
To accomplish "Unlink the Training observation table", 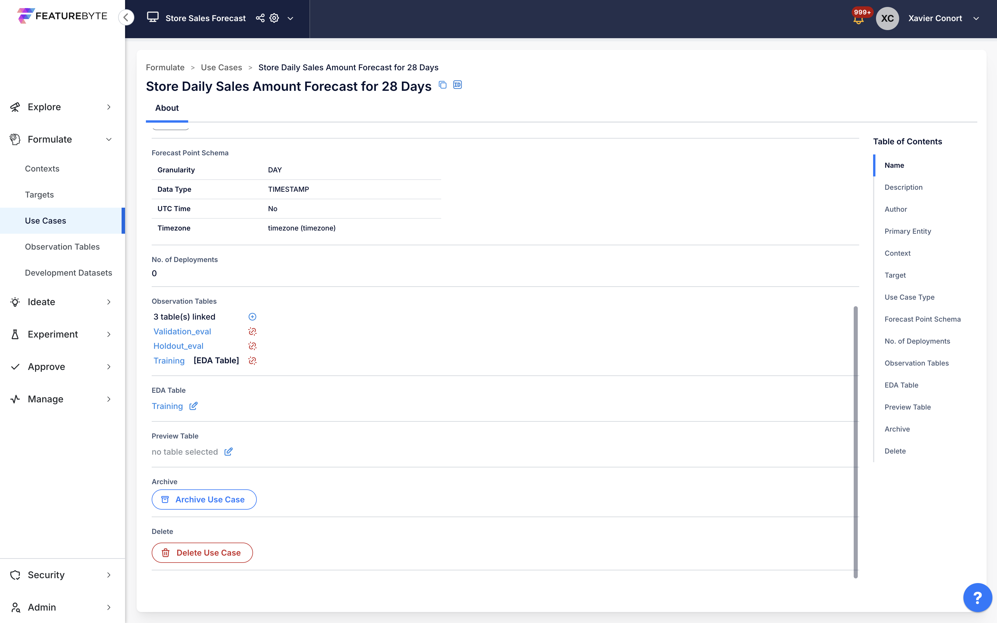I will pyautogui.click(x=252, y=361).
